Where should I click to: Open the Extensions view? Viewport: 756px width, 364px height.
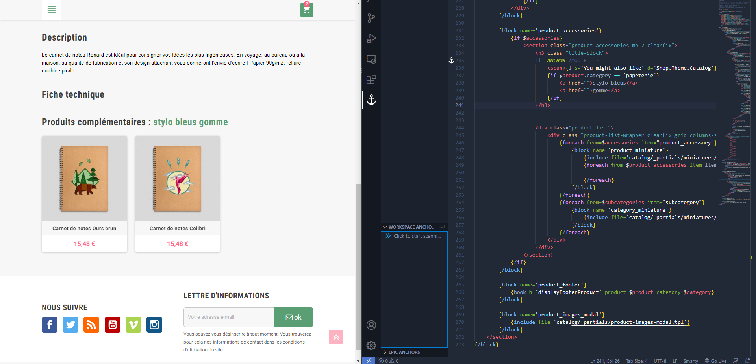pos(371,80)
